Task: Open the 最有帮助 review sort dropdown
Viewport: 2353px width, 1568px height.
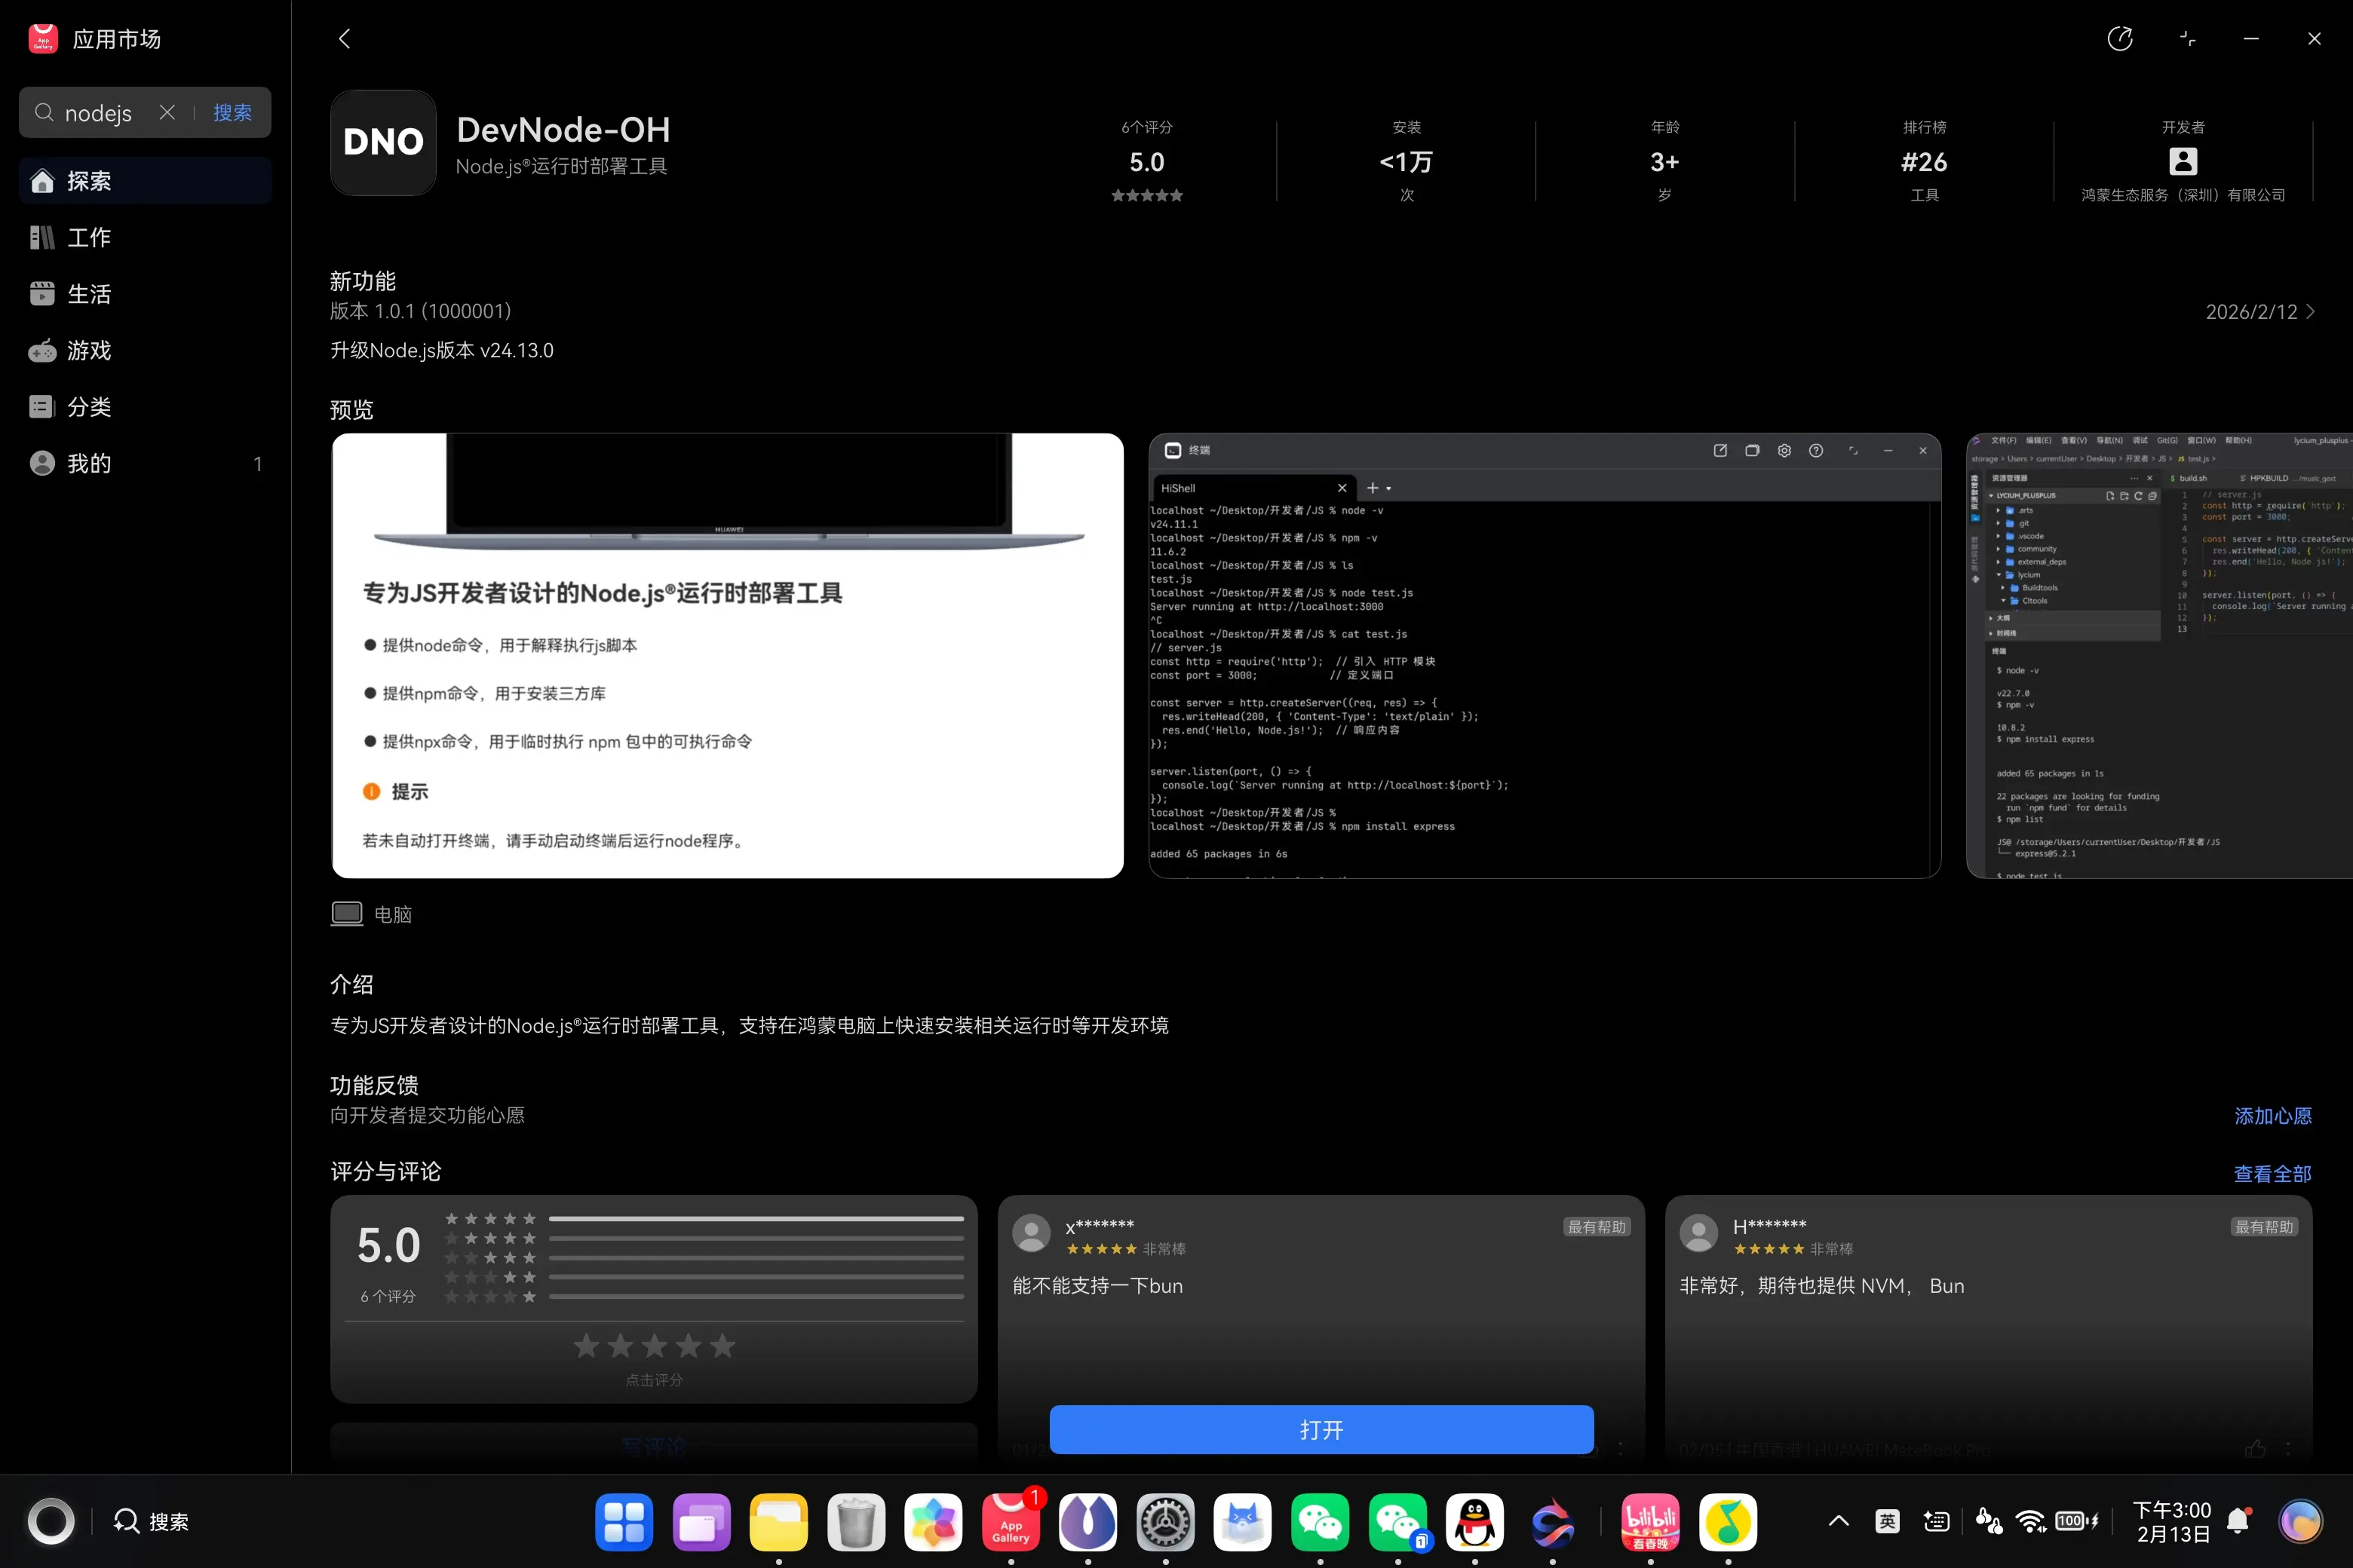Action: (1597, 1226)
